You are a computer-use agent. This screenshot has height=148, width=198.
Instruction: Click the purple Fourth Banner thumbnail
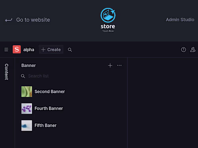27,109
